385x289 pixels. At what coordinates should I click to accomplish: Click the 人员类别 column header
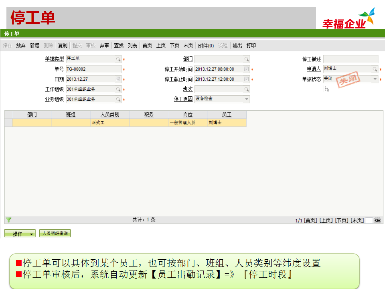pyautogui.click(x=110, y=115)
